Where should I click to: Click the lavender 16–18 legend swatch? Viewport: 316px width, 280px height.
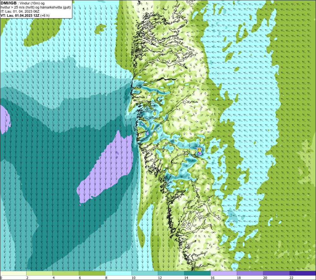pos(224,273)
